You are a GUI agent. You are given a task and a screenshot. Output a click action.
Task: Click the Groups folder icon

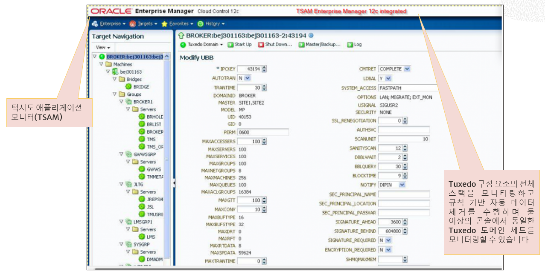(x=122, y=94)
